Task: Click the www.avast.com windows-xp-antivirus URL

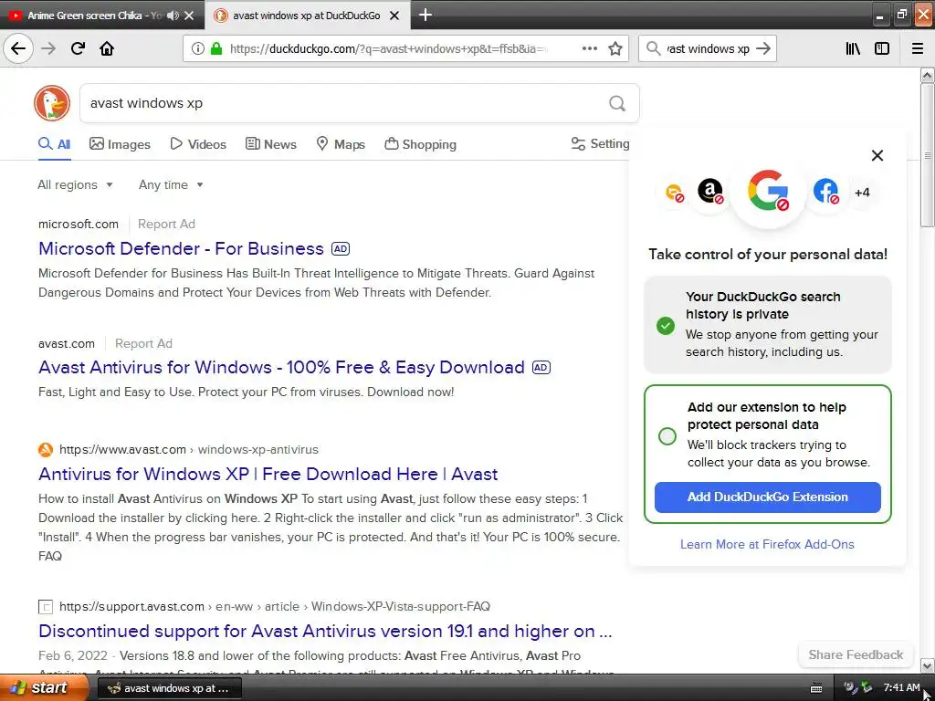Action: click(189, 450)
